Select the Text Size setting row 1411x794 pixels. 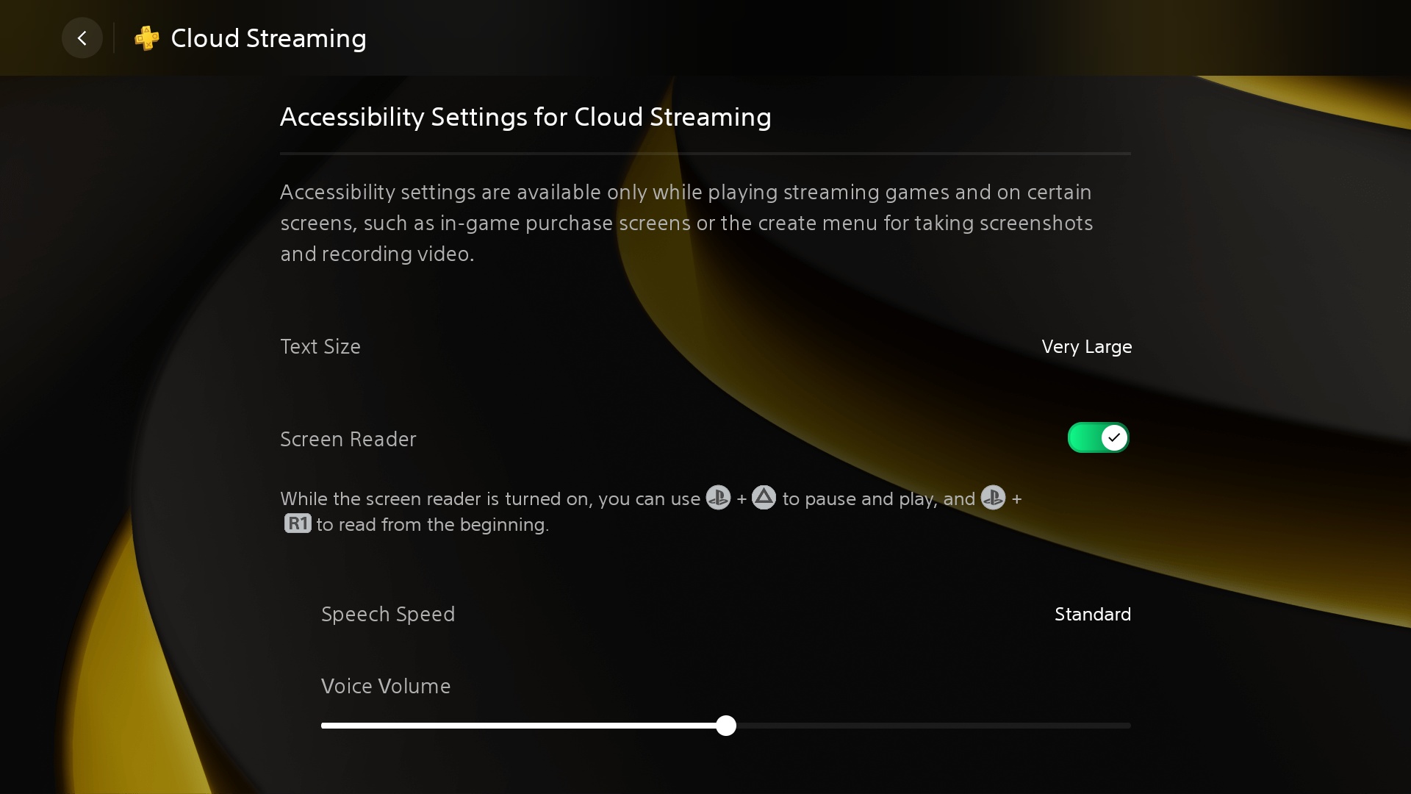320,347
